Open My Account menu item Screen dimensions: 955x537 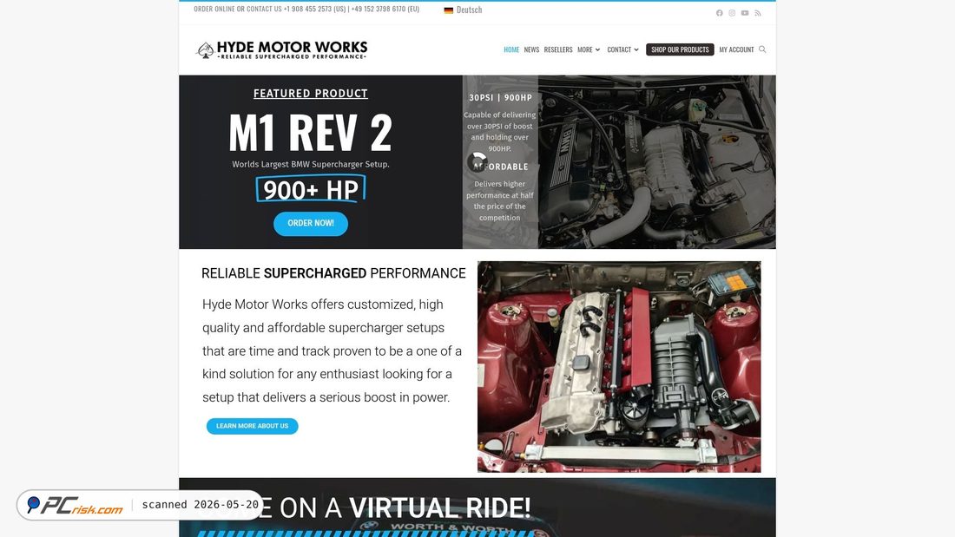click(x=736, y=49)
